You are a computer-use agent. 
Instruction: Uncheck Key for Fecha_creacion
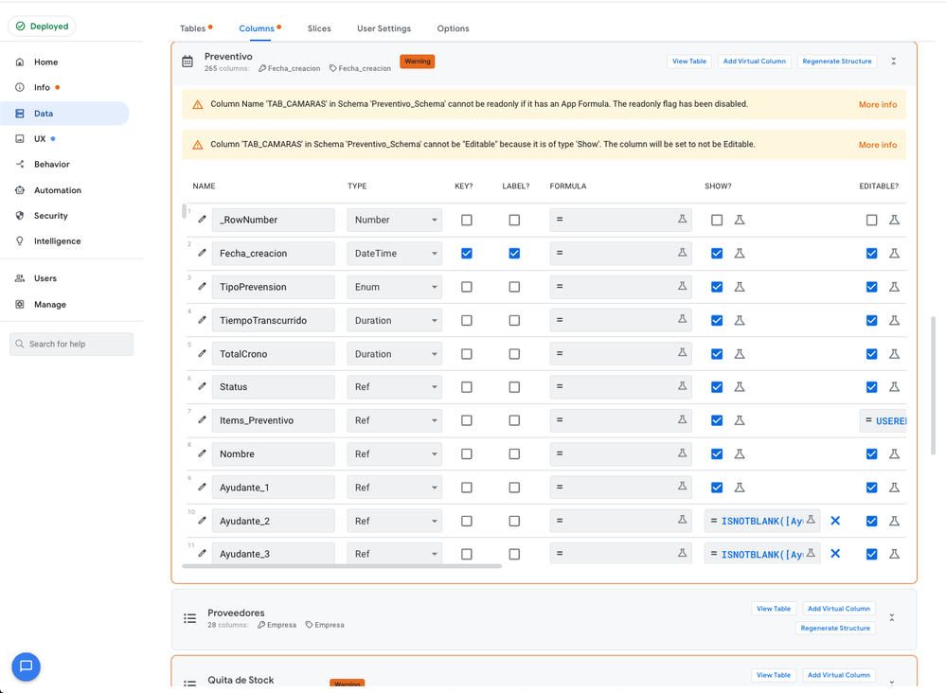(466, 254)
